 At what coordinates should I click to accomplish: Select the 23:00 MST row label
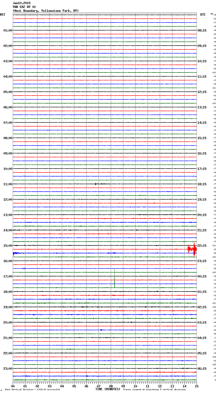8,369
